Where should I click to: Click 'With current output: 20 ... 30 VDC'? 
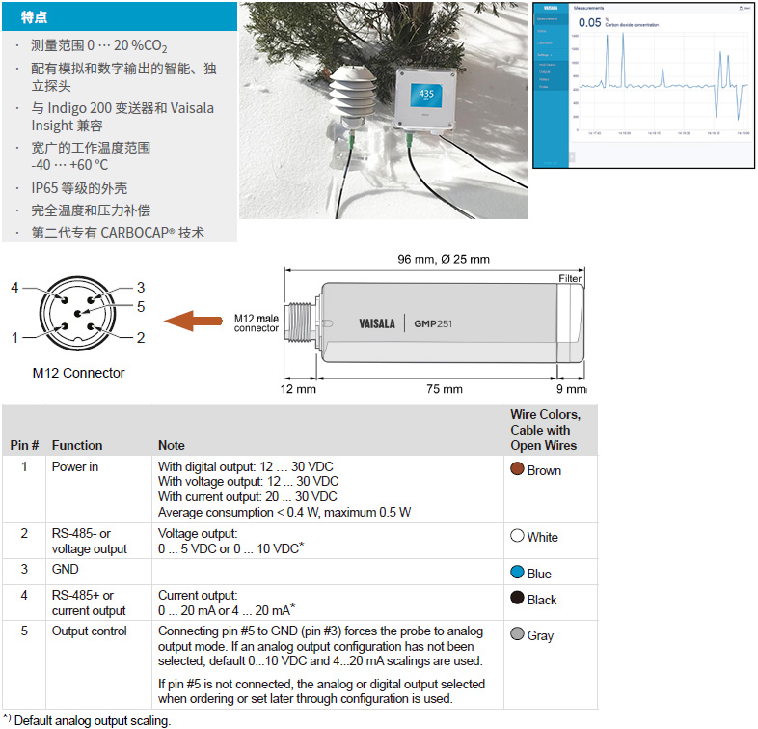click(248, 496)
